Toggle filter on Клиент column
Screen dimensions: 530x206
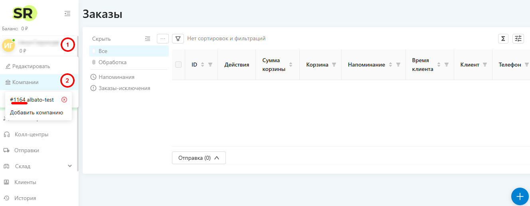pyautogui.click(x=485, y=65)
